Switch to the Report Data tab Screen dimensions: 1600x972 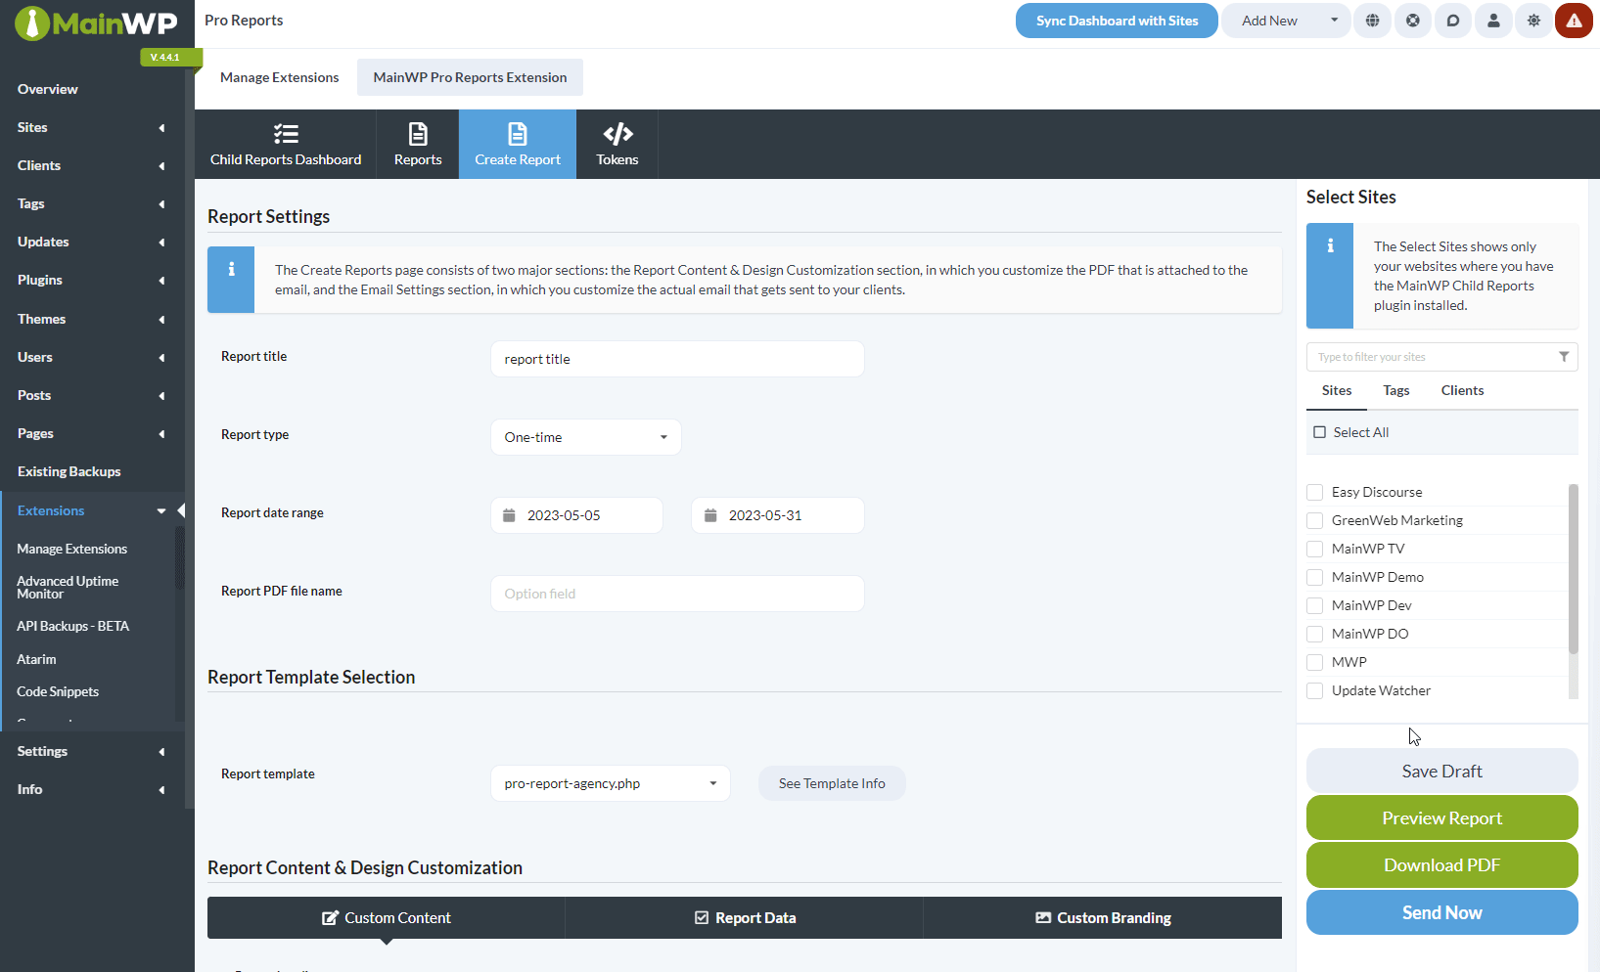click(x=744, y=917)
